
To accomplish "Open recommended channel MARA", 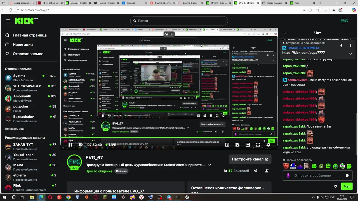I will [x=30, y=167].
